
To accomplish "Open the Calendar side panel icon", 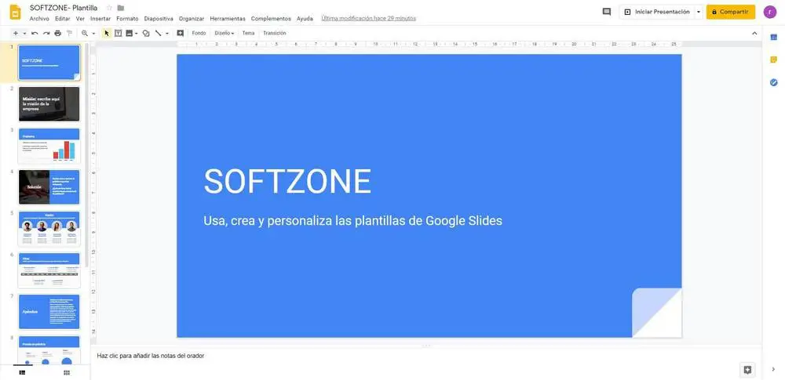I will coord(773,37).
